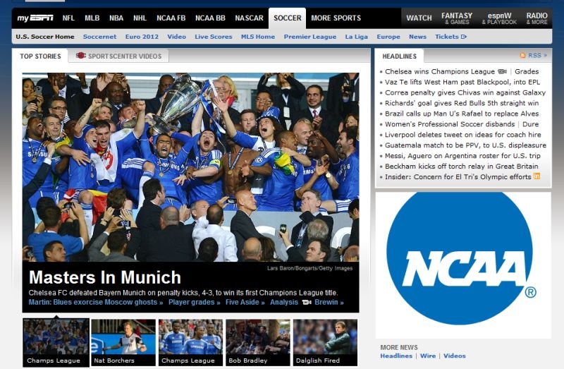Open Fantasy & Games menu
Viewport: 564px width, 369px height.
[x=457, y=18]
